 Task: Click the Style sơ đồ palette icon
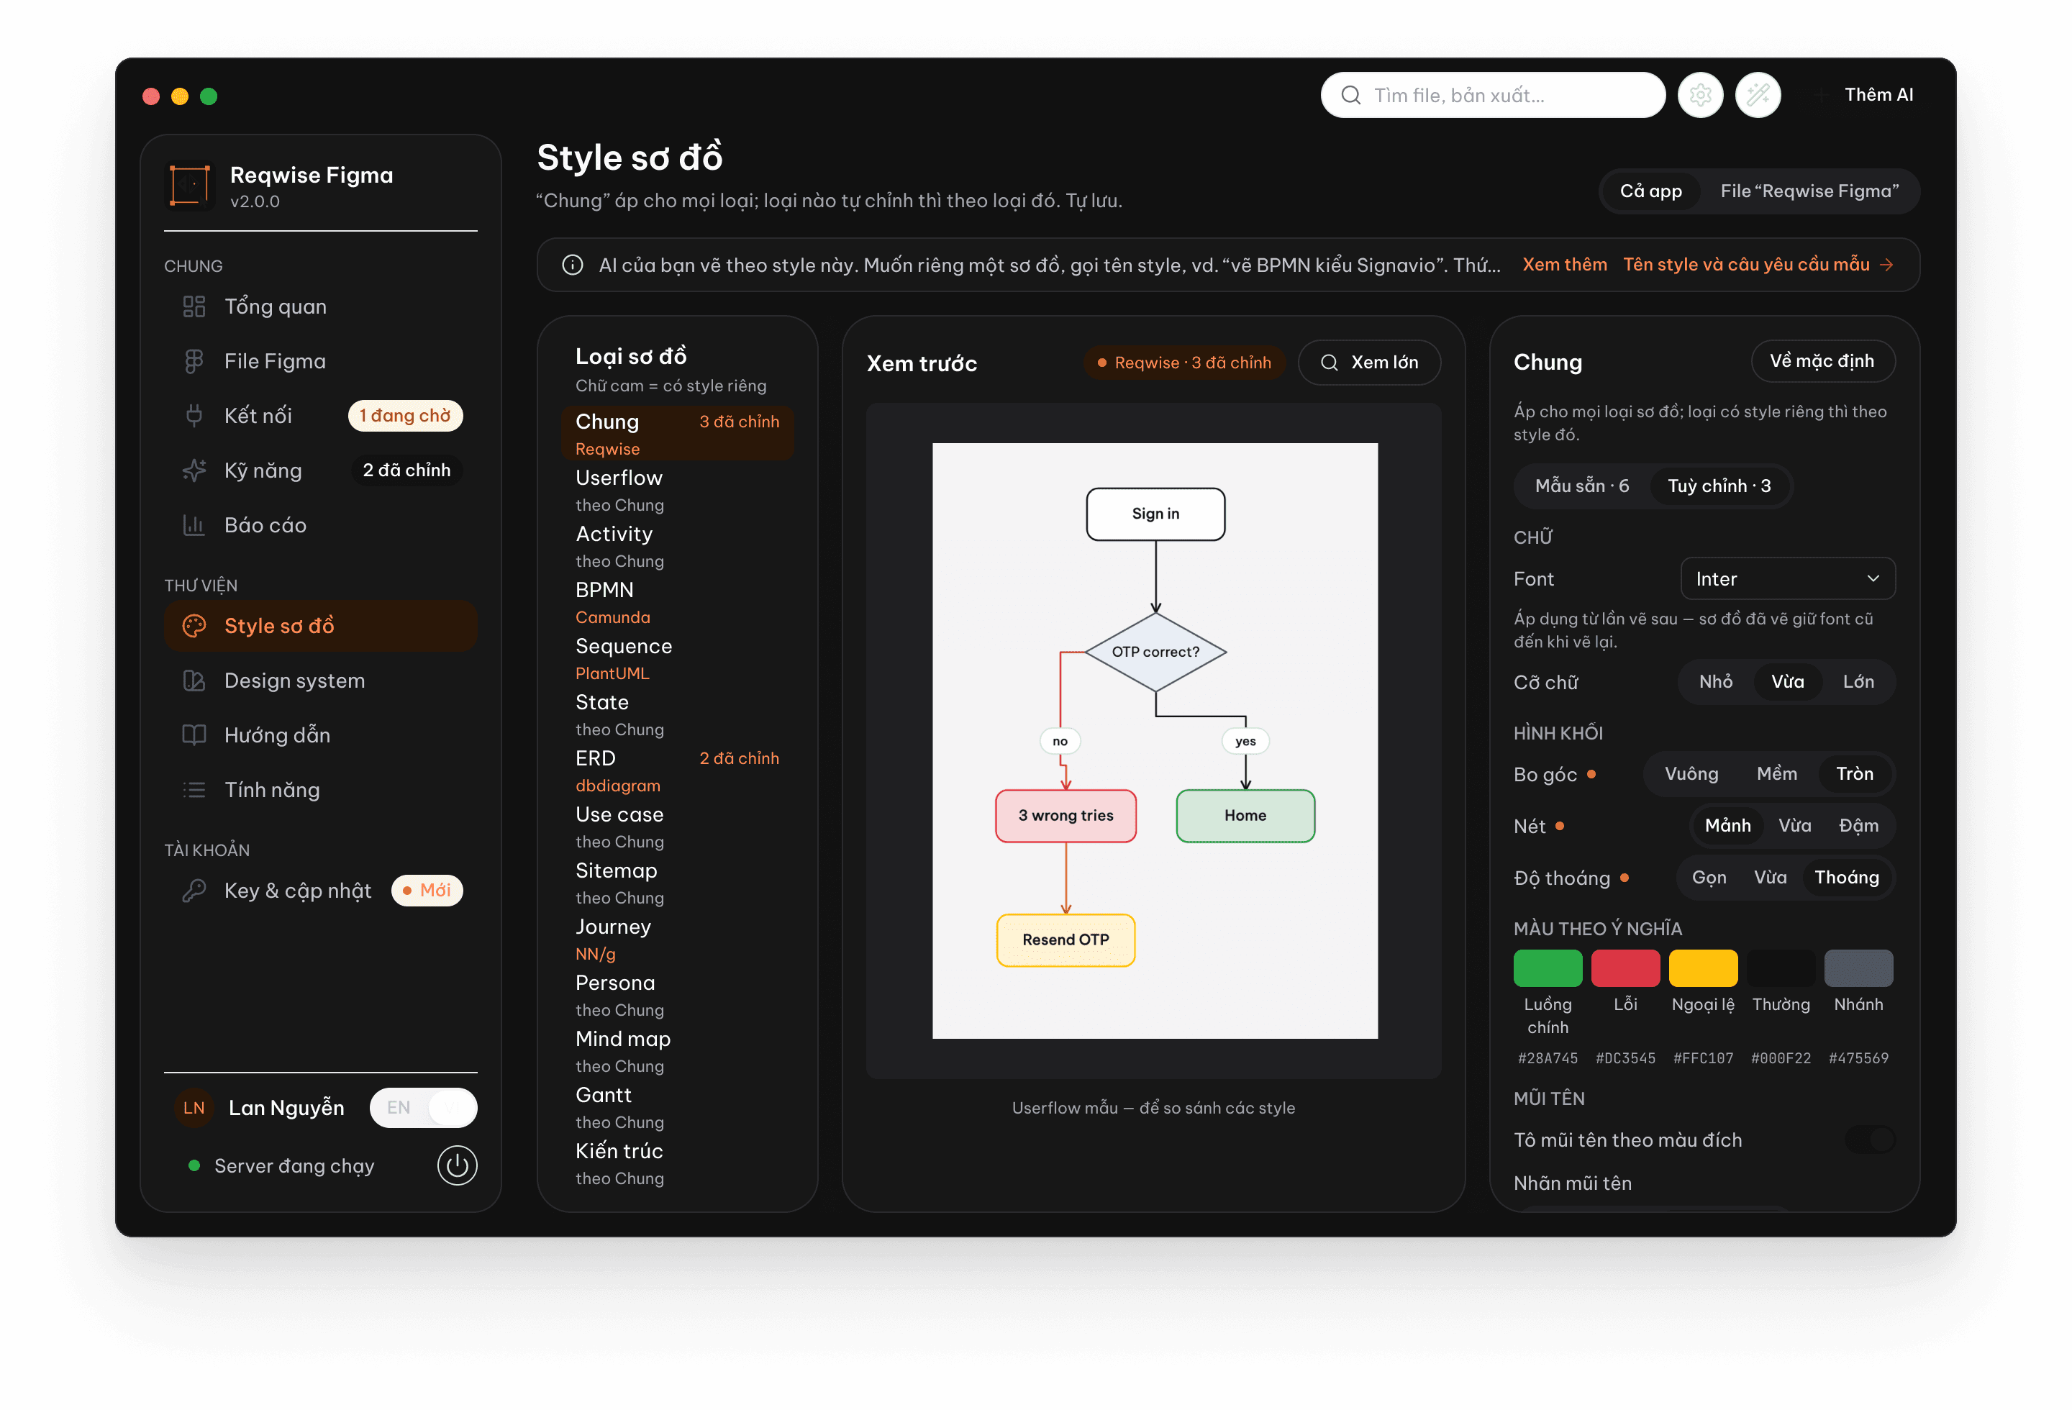tap(194, 626)
